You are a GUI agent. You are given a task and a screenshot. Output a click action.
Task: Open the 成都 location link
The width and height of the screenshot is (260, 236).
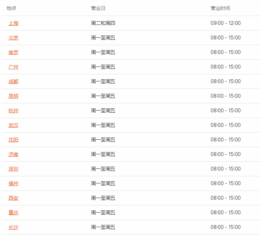[13, 81]
